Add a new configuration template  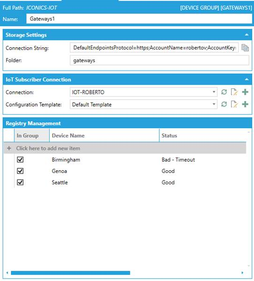click(245, 104)
